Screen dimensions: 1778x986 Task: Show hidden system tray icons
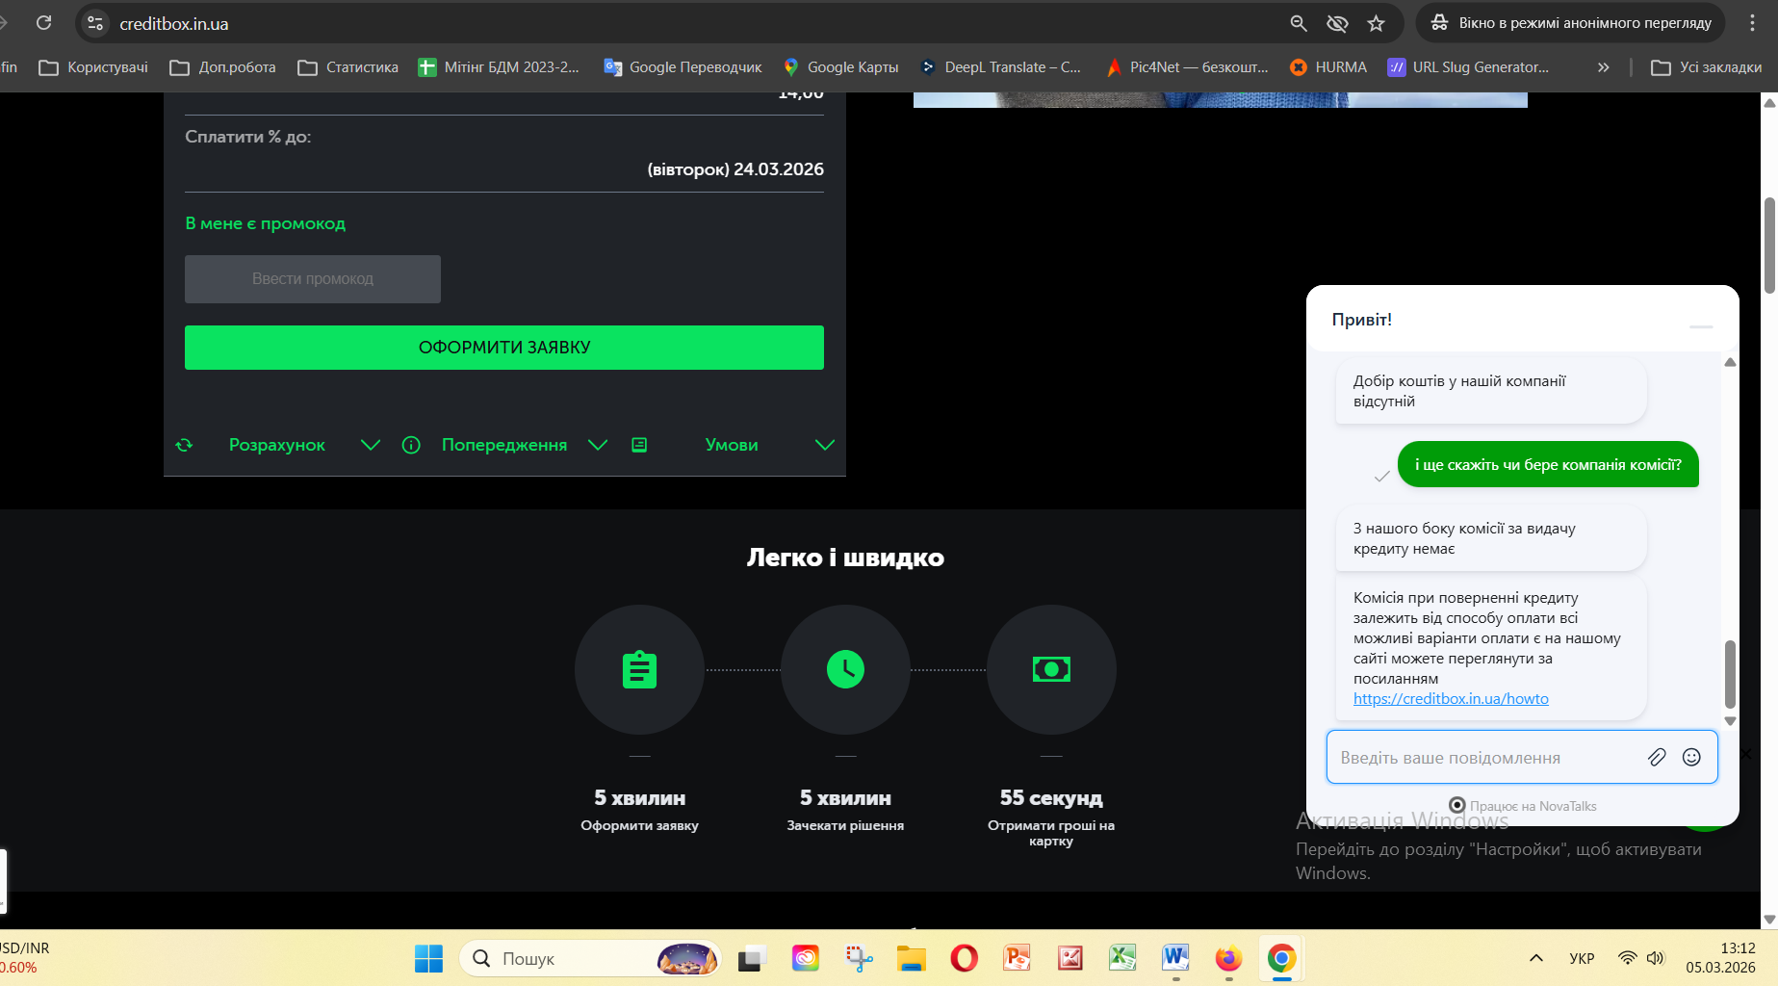1536,958
